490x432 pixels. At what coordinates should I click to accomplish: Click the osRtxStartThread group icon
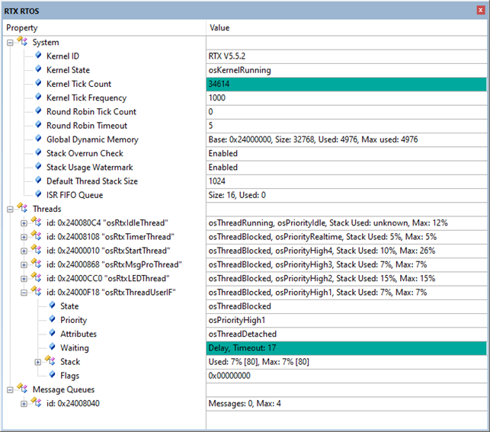pyautogui.click(x=36, y=249)
